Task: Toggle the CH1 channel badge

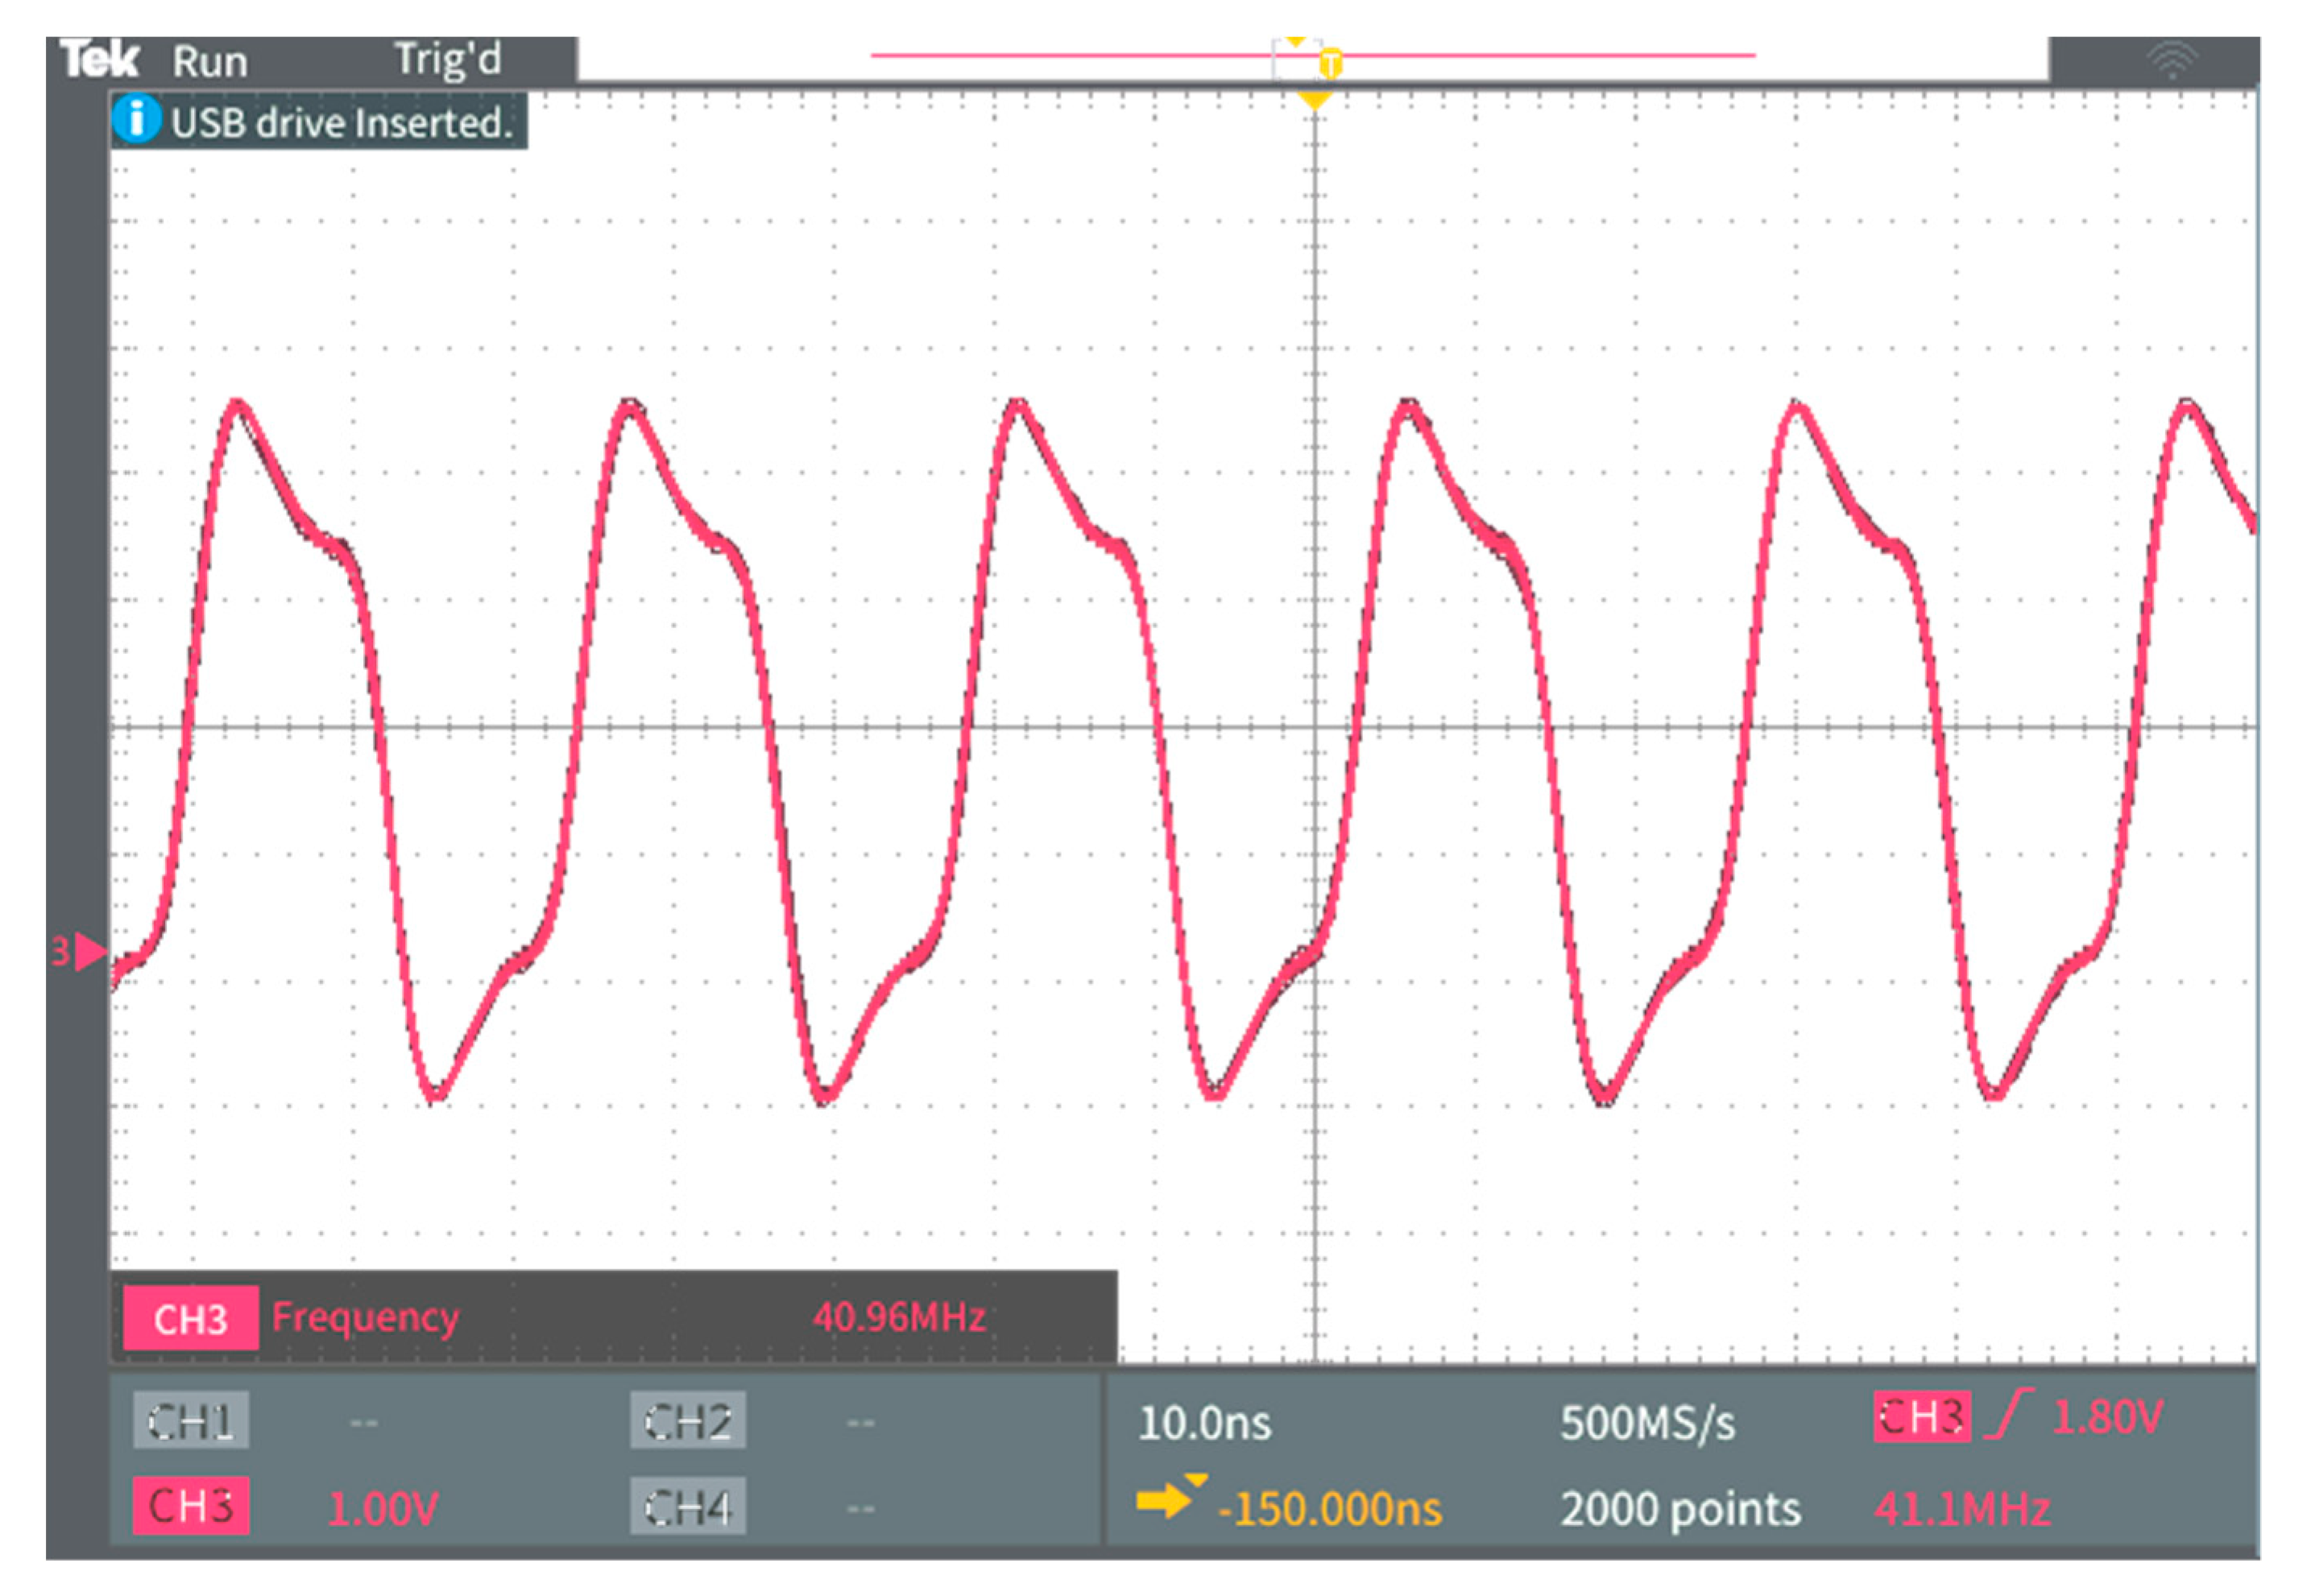Action: coord(190,1420)
